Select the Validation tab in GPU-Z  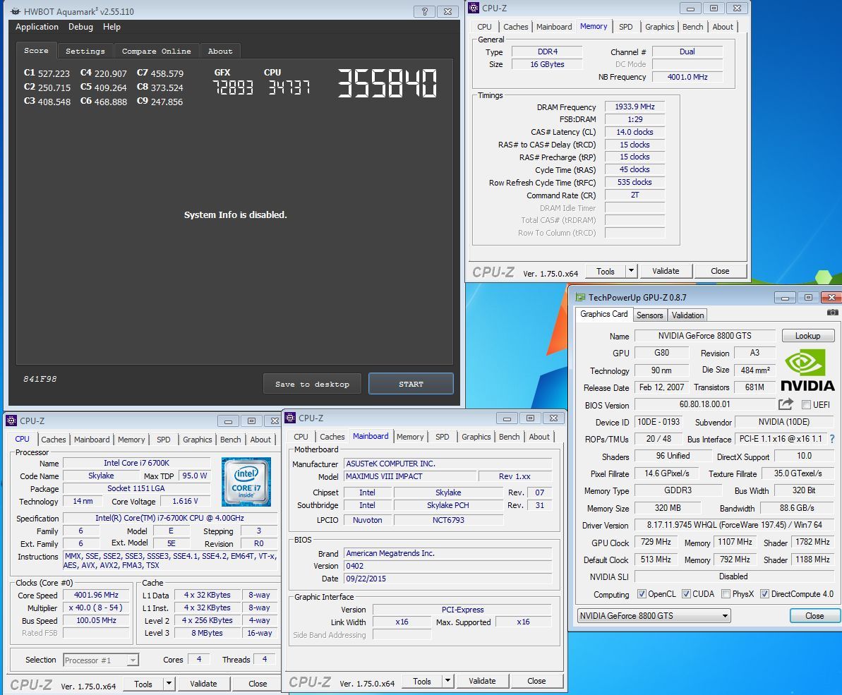pyautogui.click(x=687, y=315)
